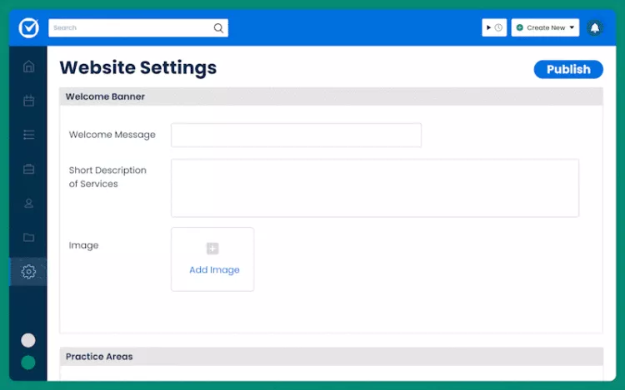Open the Home page from sidebar
This screenshot has height=390, width=625.
[29, 67]
